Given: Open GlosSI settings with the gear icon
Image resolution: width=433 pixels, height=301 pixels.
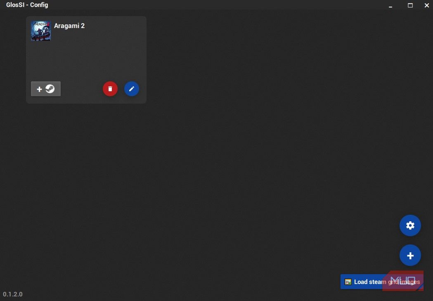Looking at the screenshot, I should click(410, 225).
